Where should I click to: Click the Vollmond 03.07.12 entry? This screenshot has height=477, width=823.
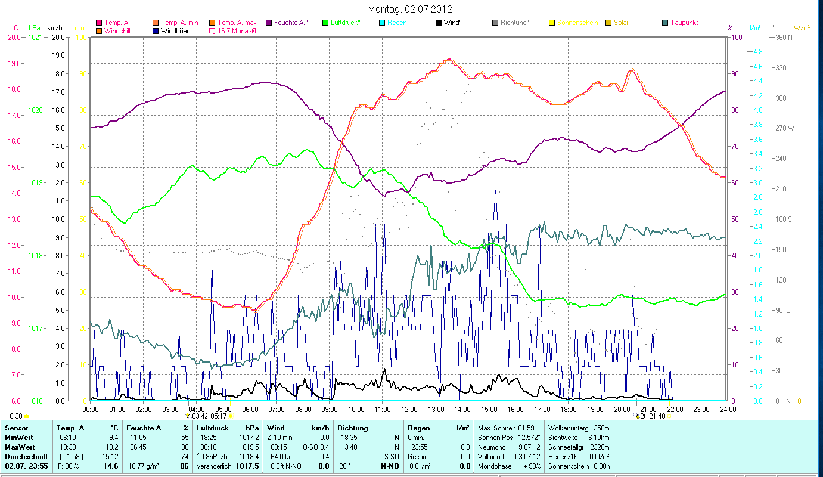coord(509,456)
